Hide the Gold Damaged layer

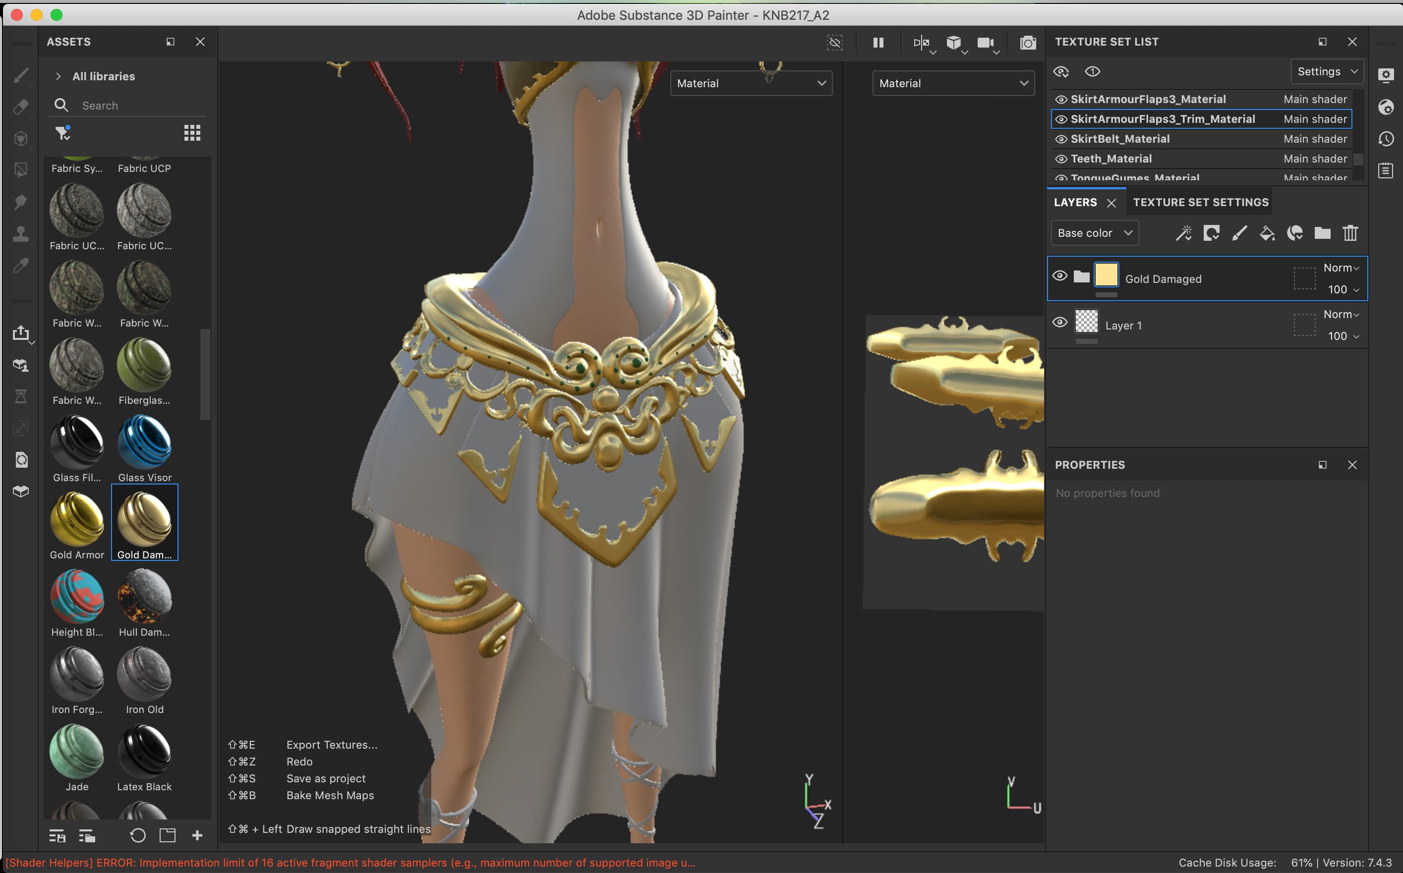click(1059, 276)
